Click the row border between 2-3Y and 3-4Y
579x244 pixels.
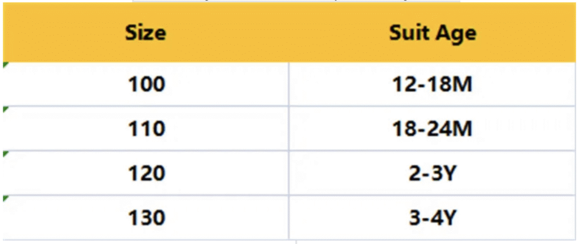(x=433, y=195)
